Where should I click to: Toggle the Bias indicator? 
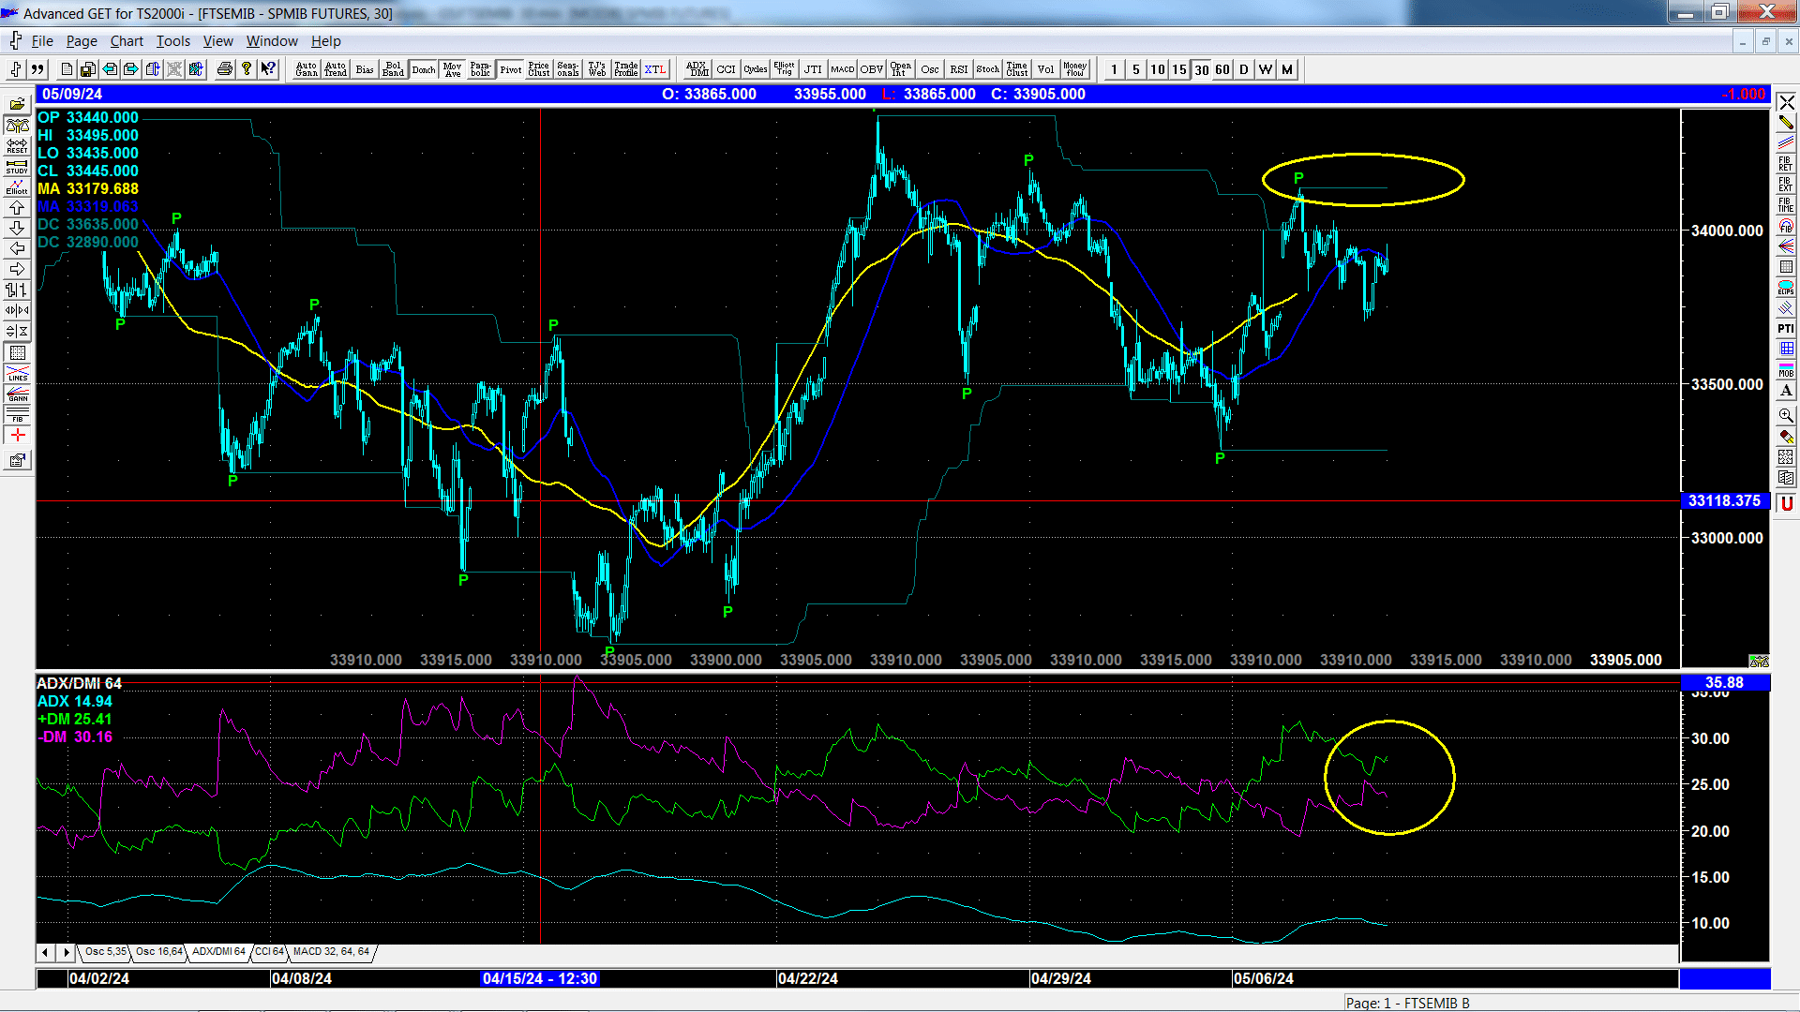click(365, 69)
